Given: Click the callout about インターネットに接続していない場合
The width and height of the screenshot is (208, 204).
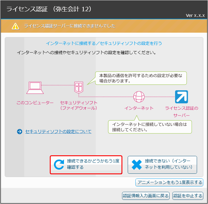Looking at the screenshot, I should tap(150, 127).
